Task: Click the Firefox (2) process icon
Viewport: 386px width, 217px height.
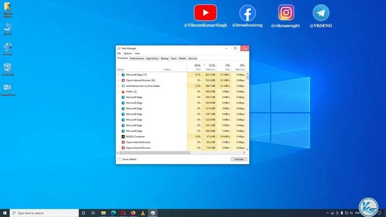Action: (x=123, y=92)
